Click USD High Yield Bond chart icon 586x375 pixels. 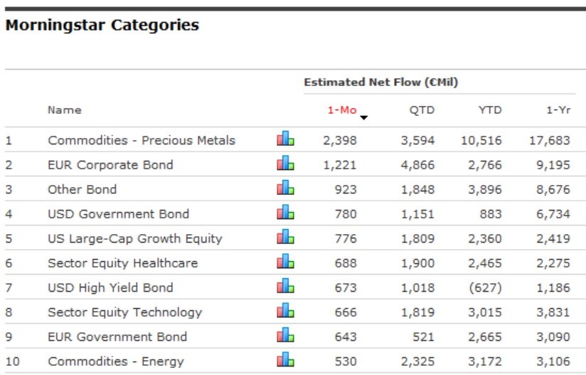pos(285,287)
